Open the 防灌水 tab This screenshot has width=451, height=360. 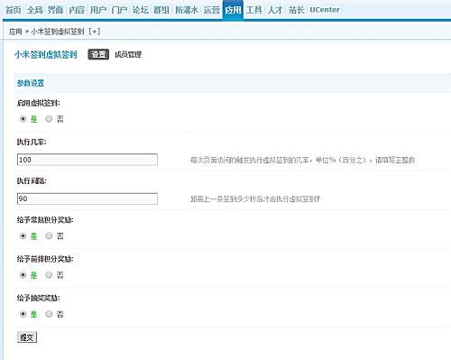(187, 10)
